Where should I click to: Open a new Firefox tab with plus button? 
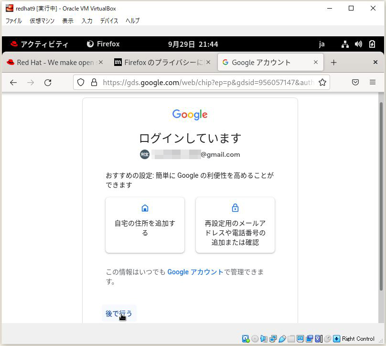click(333, 63)
